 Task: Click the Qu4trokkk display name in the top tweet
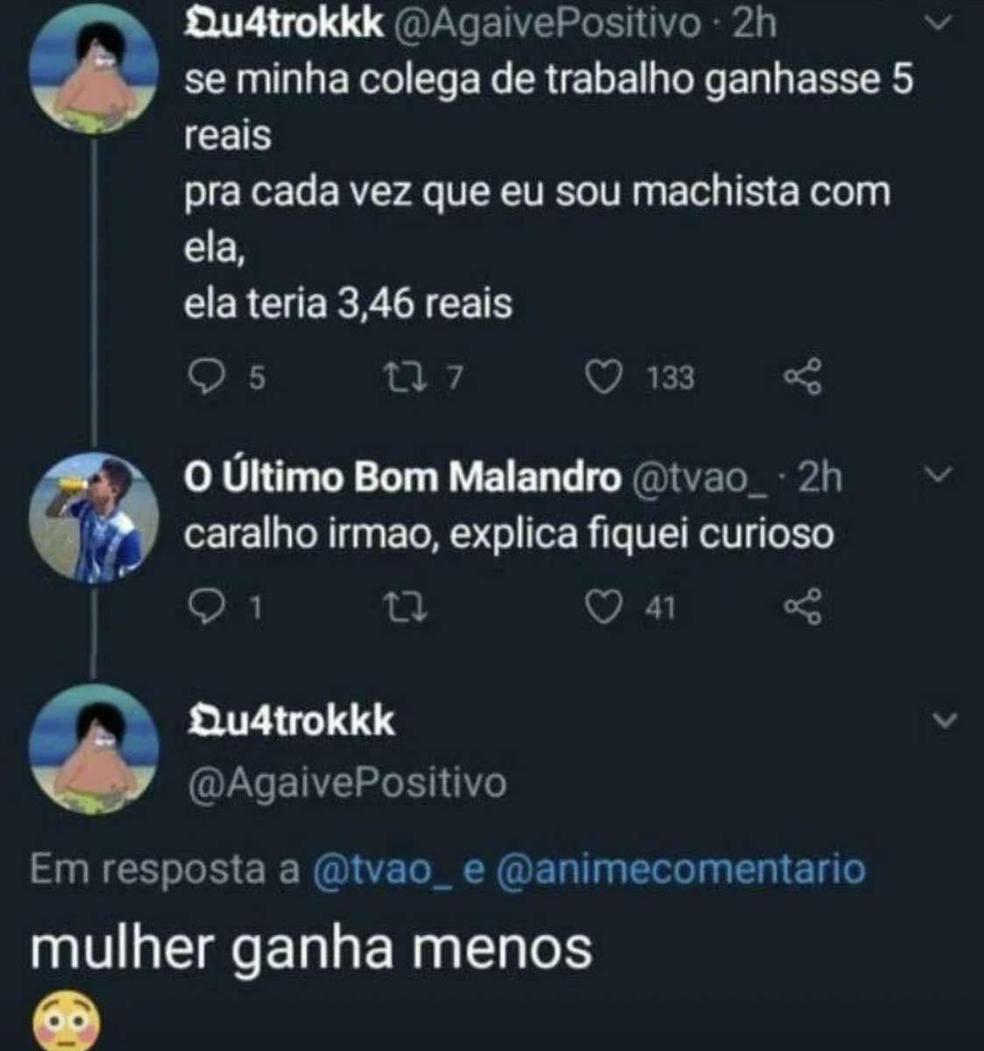(284, 25)
